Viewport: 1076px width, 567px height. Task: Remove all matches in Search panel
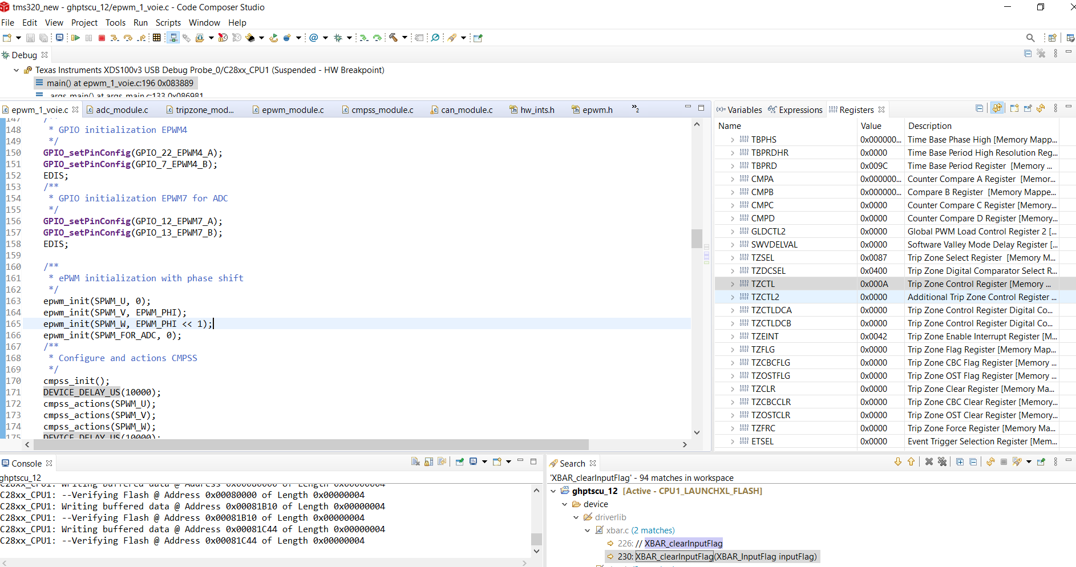point(942,462)
